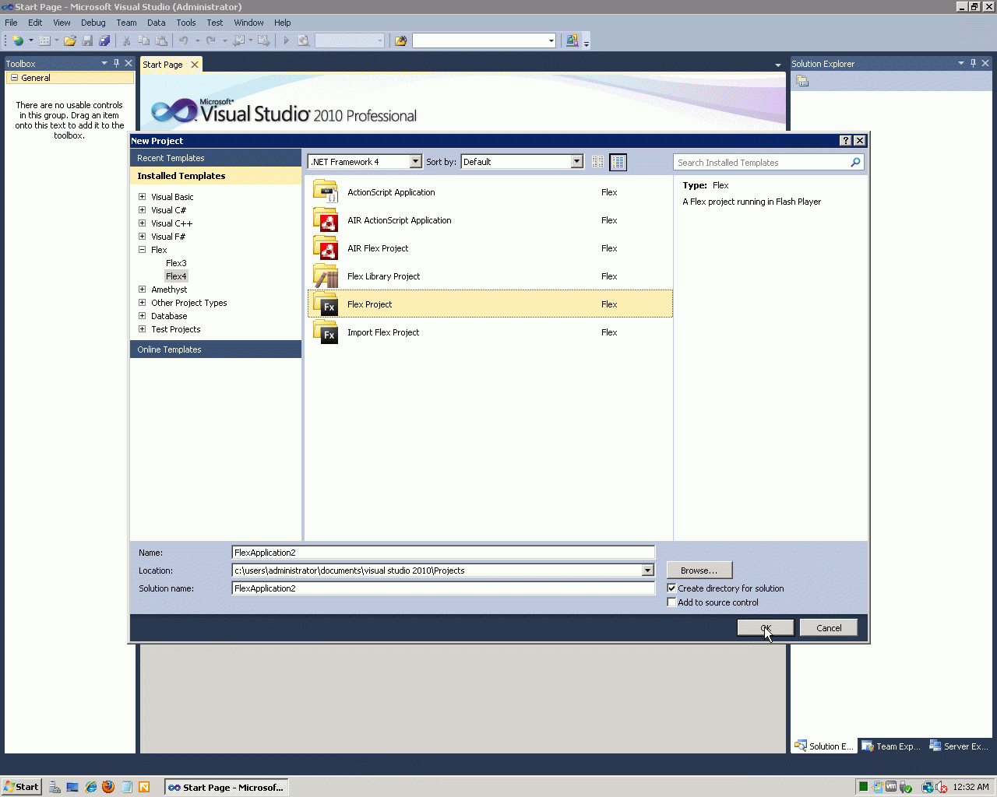Click the Undo arrow in toolbar
The image size is (997, 797).
(184, 40)
